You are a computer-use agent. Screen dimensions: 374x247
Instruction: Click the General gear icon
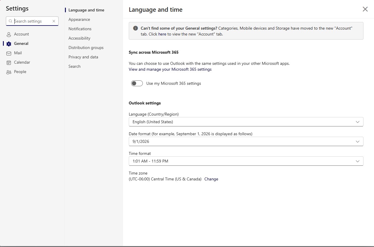pyautogui.click(x=9, y=44)
